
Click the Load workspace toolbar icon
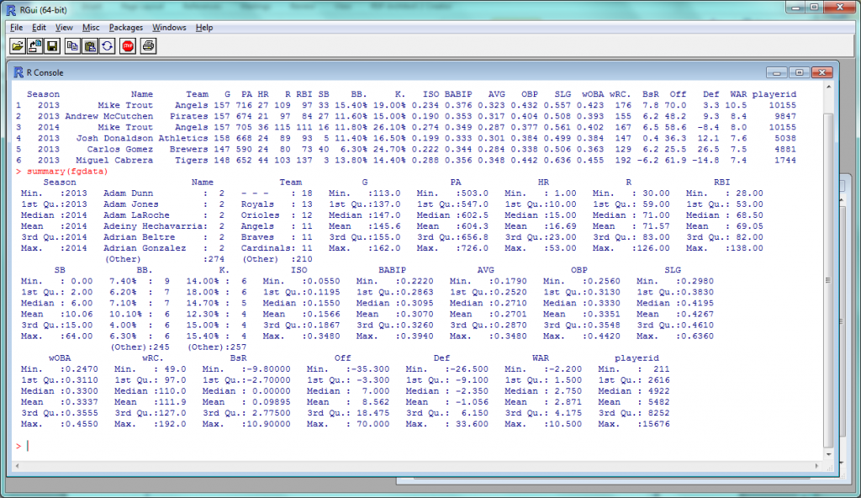(x=34, y=45)
